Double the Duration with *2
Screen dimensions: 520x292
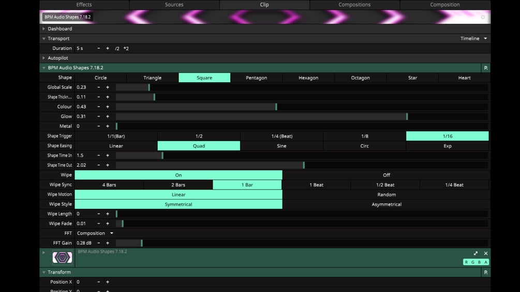point(126,49)
